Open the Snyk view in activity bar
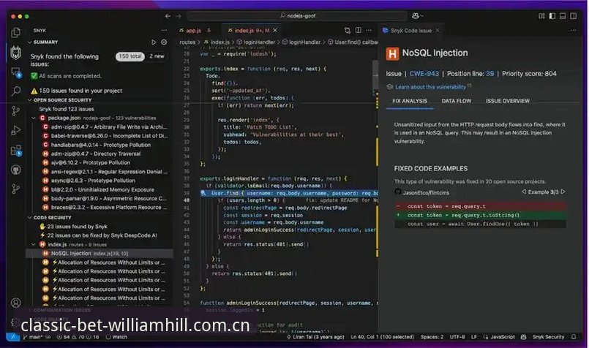This screenshot has width=589, height=348. coord(16,53)
